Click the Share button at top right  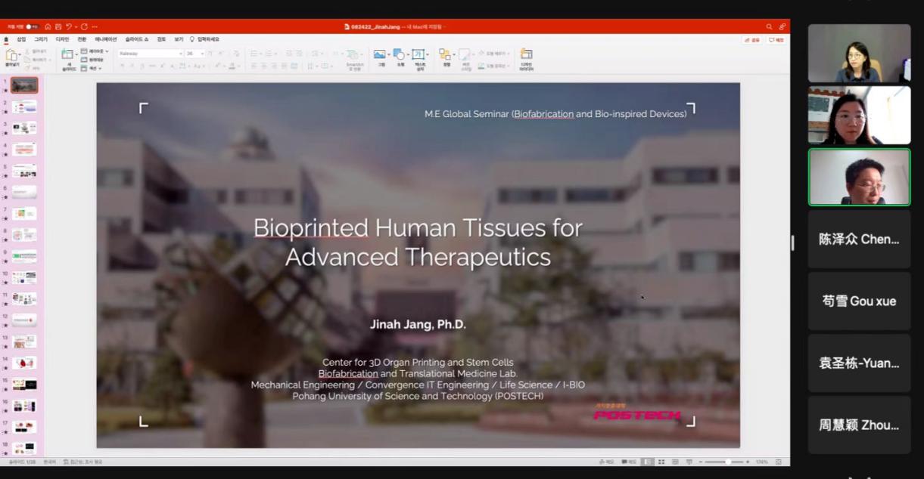[x=752, y=40]
